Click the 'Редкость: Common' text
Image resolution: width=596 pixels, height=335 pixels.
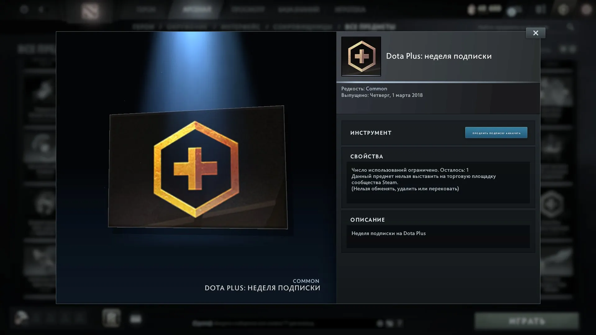click(x=364, y=88)
